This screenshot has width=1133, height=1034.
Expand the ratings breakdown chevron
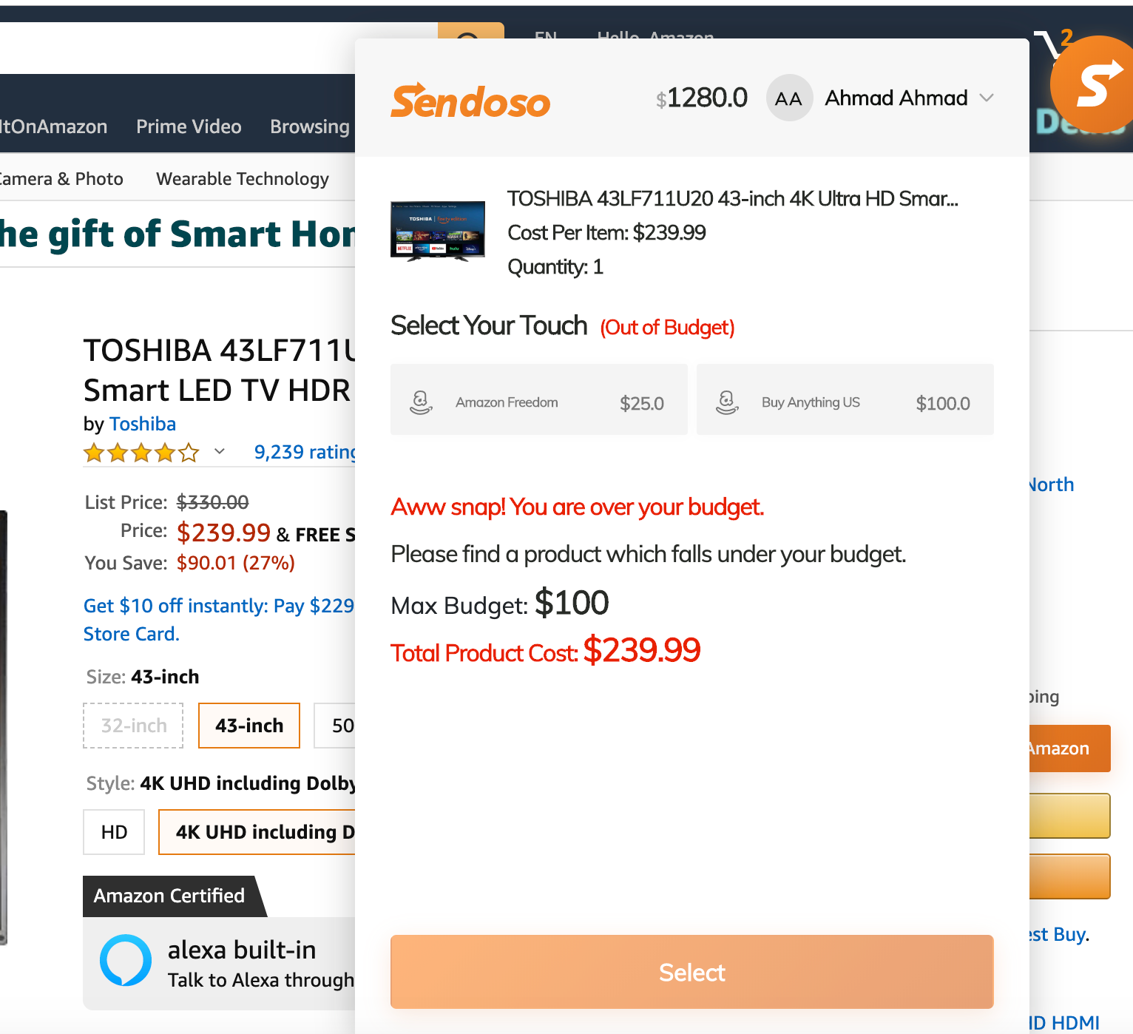click(218, 451)
